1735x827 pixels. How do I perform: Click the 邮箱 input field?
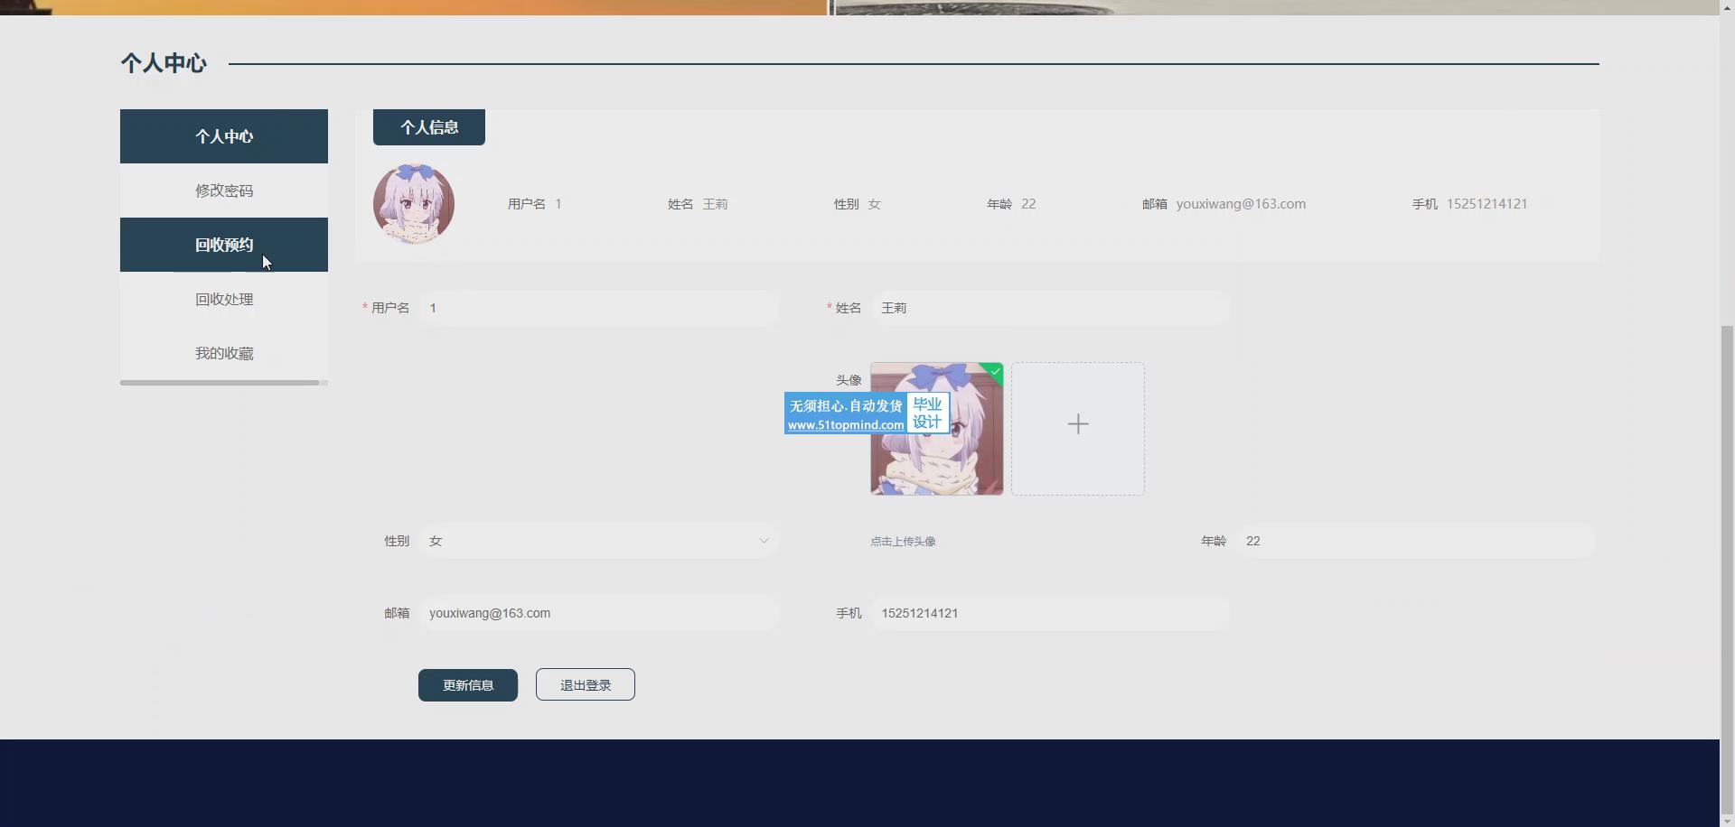(x=599, y=613)
